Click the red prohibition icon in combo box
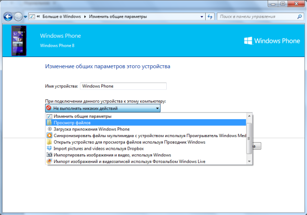The width and height of the screenshot is (307, 215). pos(49,108)
